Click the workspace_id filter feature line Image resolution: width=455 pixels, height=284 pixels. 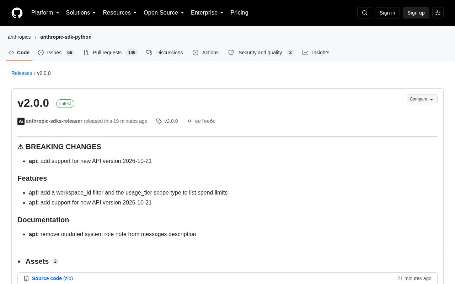click(128, 193)
